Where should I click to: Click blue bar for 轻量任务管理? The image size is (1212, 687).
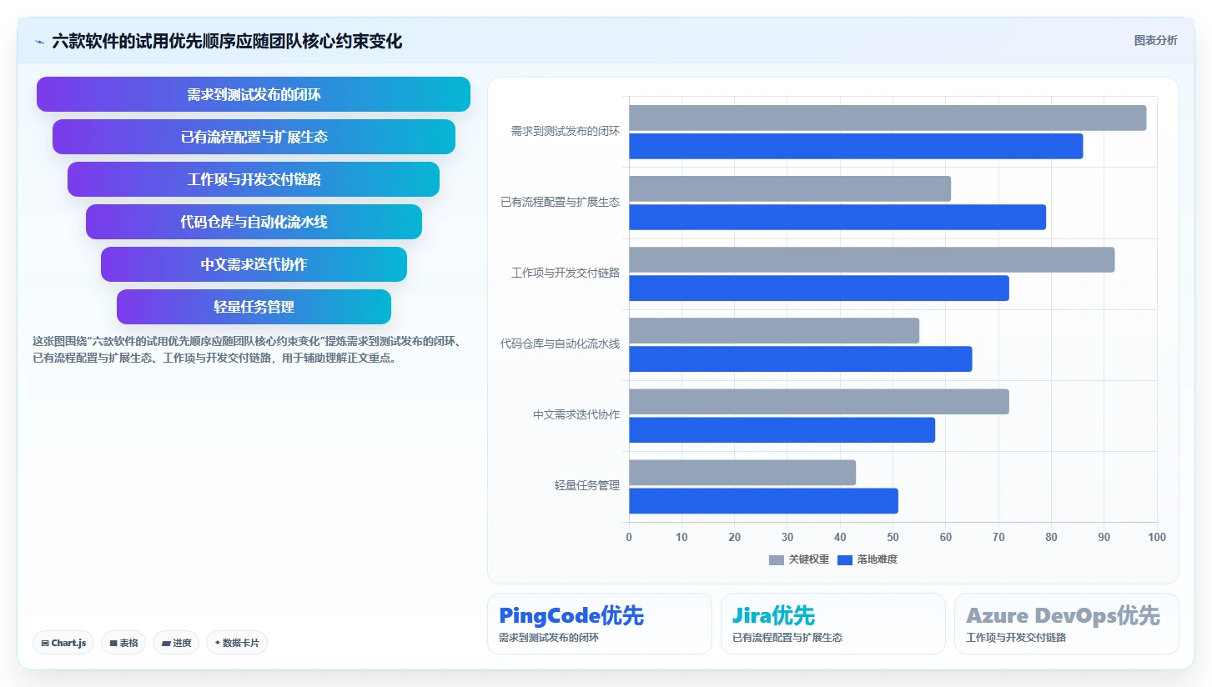pyautogui.click(x=763, y=500)
